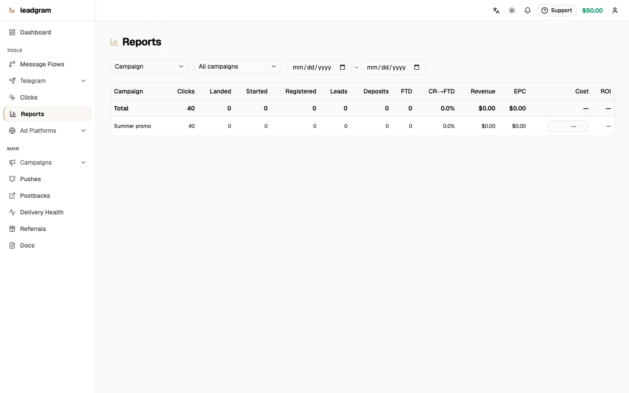The height and width of the screenshot is (393, 629).
Task: Open the user account profile icon
Action: point(615,10)
